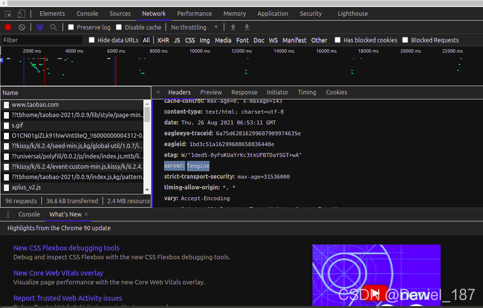The height and width of the screenshot is (308, 483).
Task: Clear the network log
Action: point(22,28)
